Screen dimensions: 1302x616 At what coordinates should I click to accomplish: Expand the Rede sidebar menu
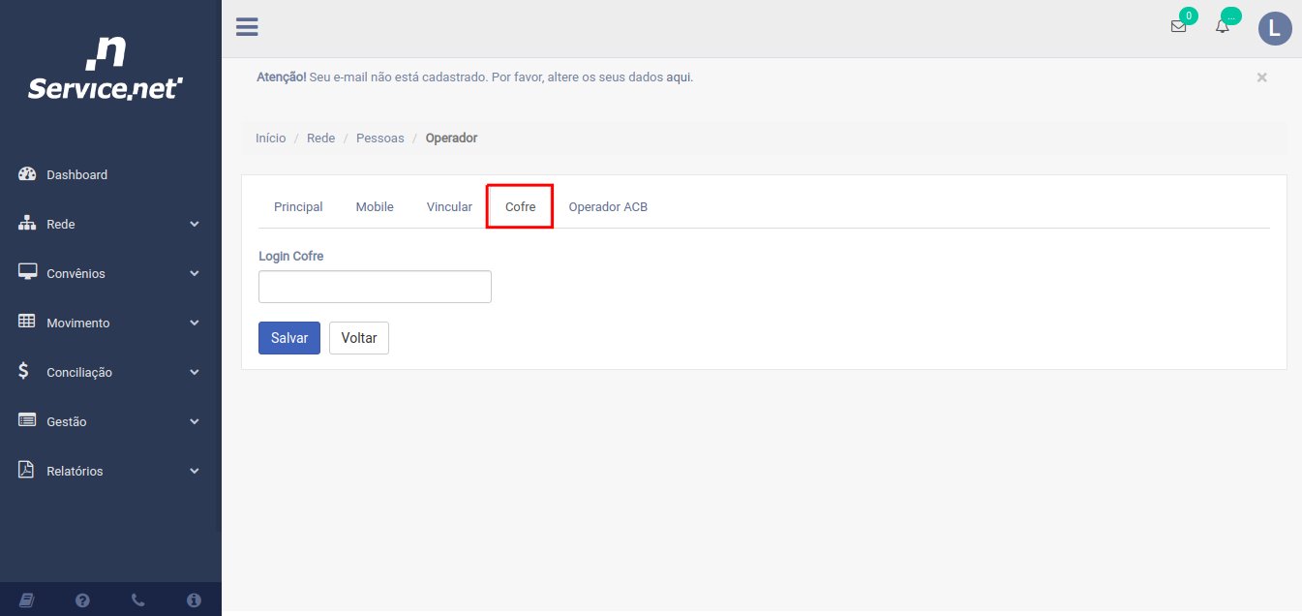click(110, 225)
